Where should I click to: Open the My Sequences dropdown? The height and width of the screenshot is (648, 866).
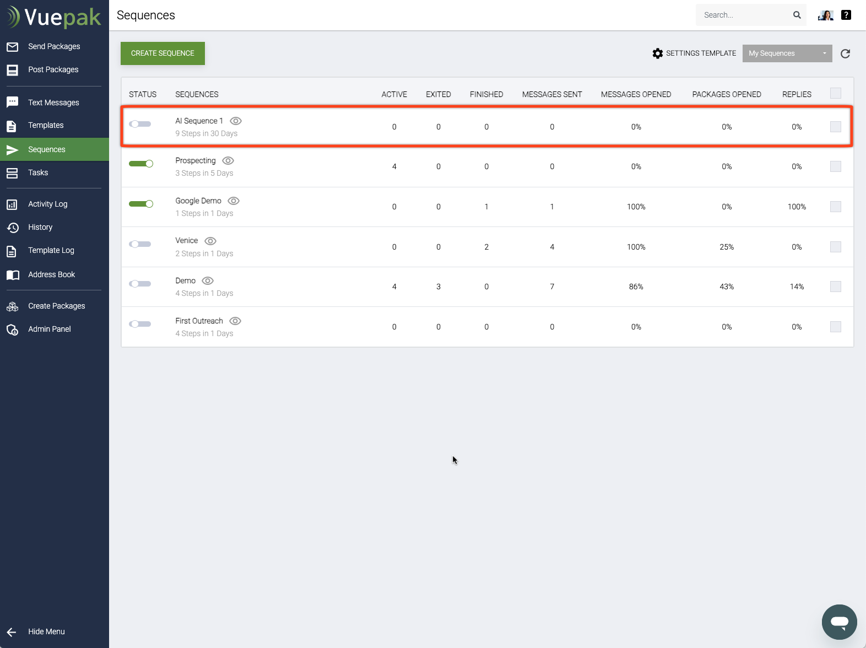click(x=787, y=53)
